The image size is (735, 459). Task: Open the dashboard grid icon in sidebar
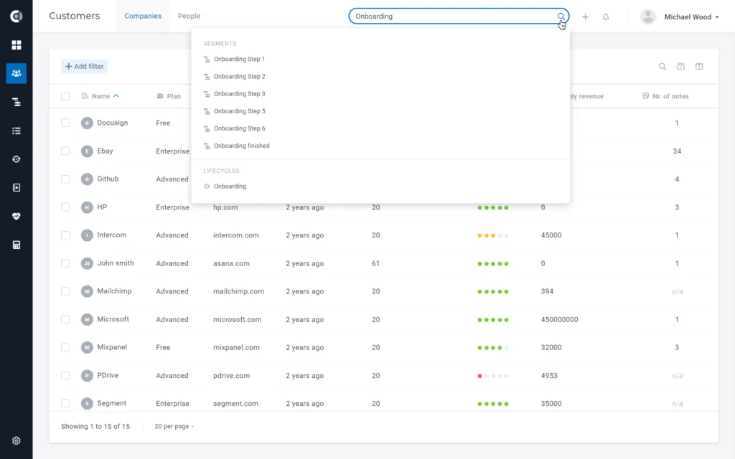(17, 45)
